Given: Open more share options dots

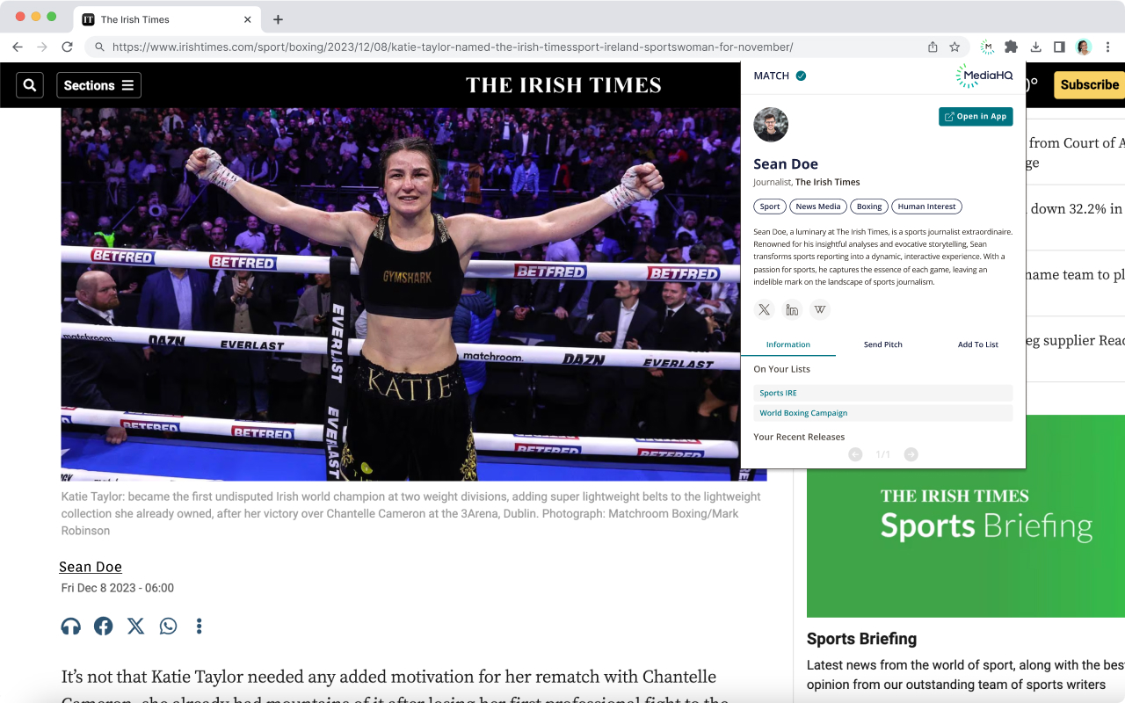Looking at the screenshot, I should coord(200,626).
